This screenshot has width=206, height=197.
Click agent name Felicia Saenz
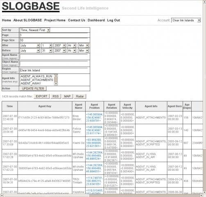(77, 130)
